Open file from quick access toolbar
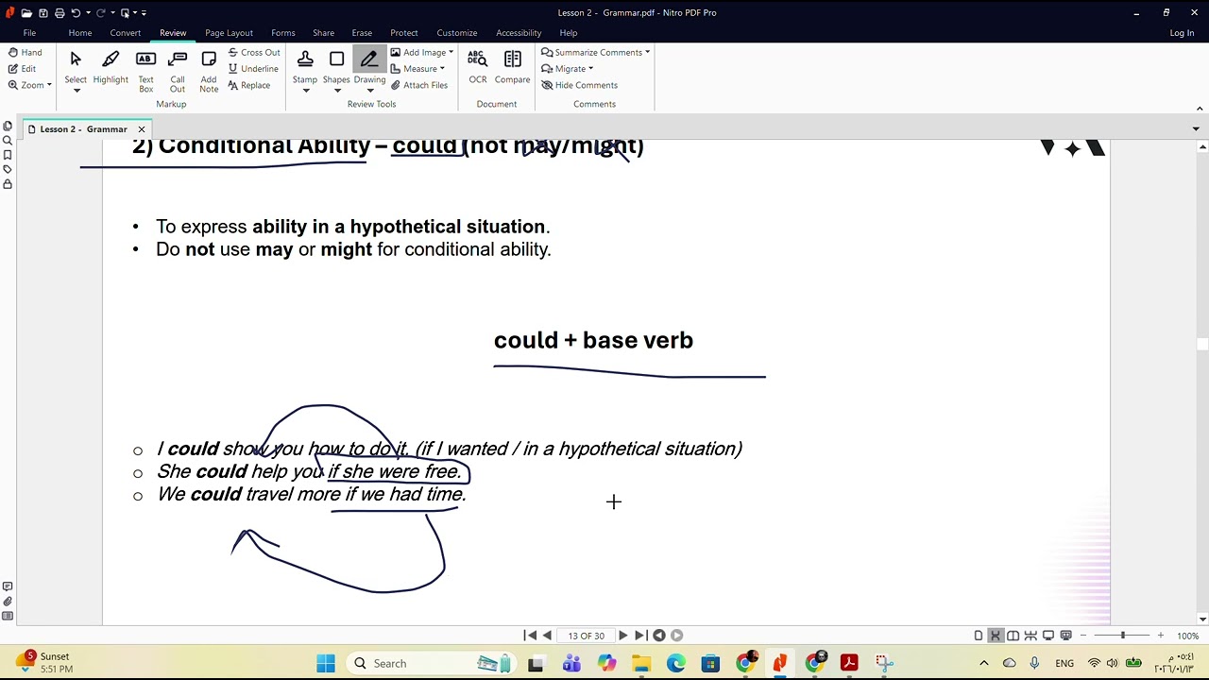The image size is (1209, 680). click(x=26, y=13)
